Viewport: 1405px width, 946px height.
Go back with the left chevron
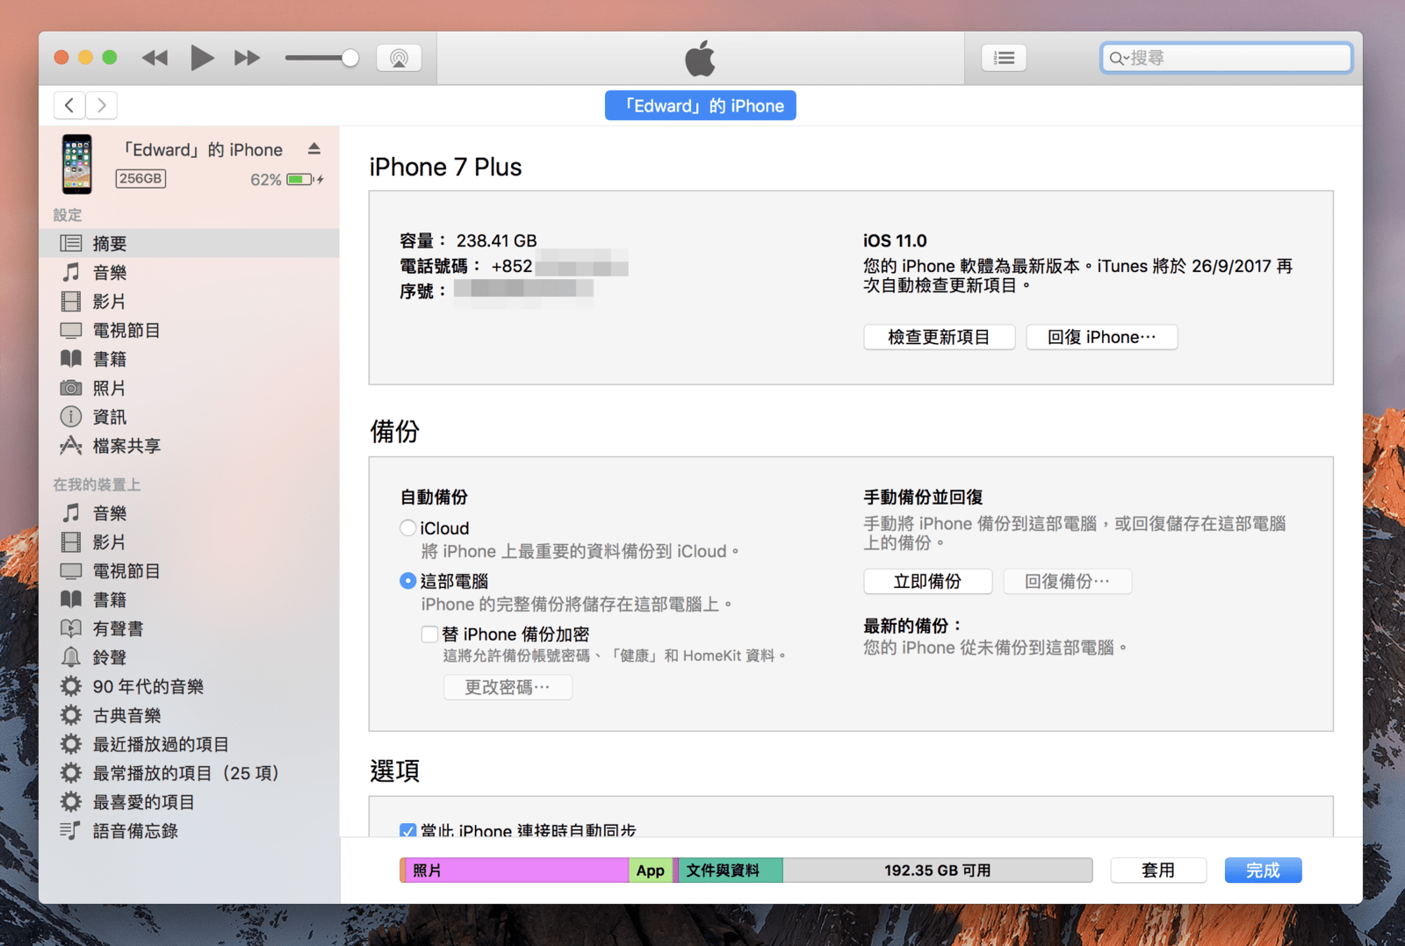pyautogui.click(x=69, y=105)
